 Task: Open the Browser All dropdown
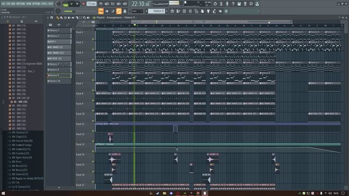coord(20,17)
